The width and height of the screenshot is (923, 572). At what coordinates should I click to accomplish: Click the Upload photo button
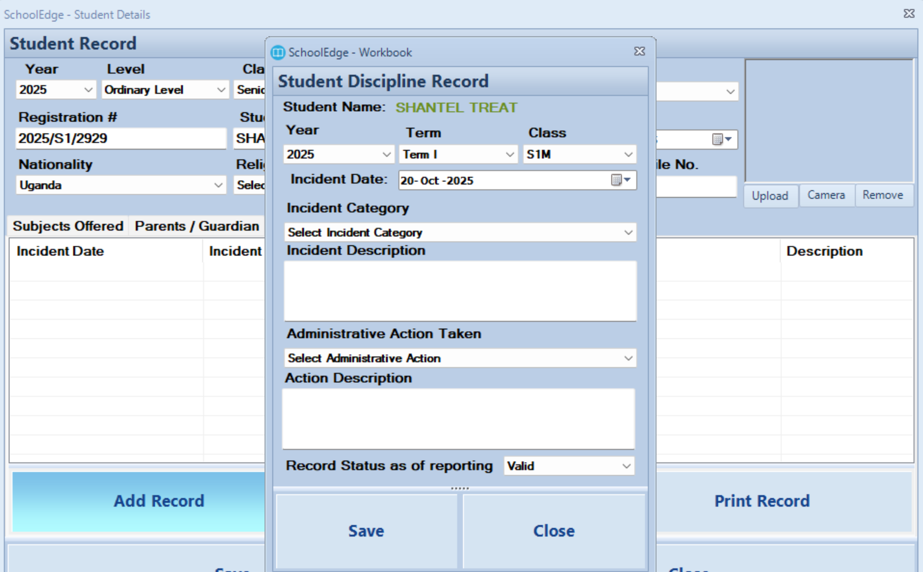pos(770,196)
